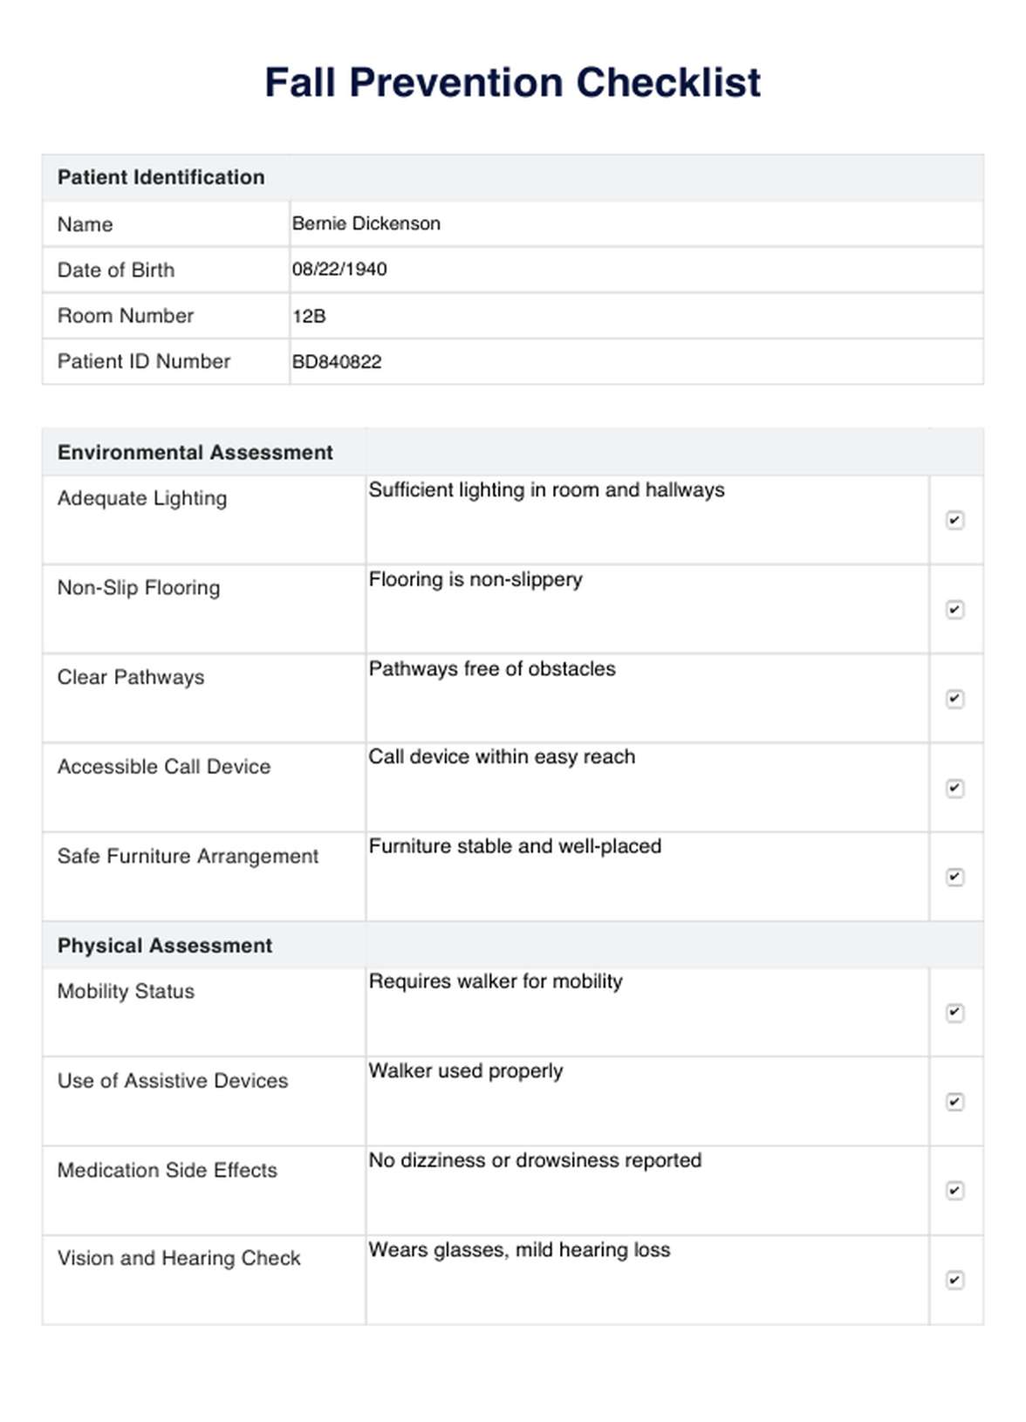Uncheck the Medication Side Effects checkbox
1026x1422 pixels.
point(954,1191)
